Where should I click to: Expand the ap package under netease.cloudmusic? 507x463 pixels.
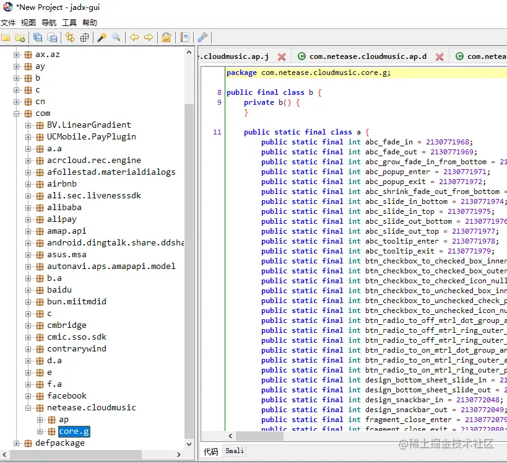[x=40, y=420]
